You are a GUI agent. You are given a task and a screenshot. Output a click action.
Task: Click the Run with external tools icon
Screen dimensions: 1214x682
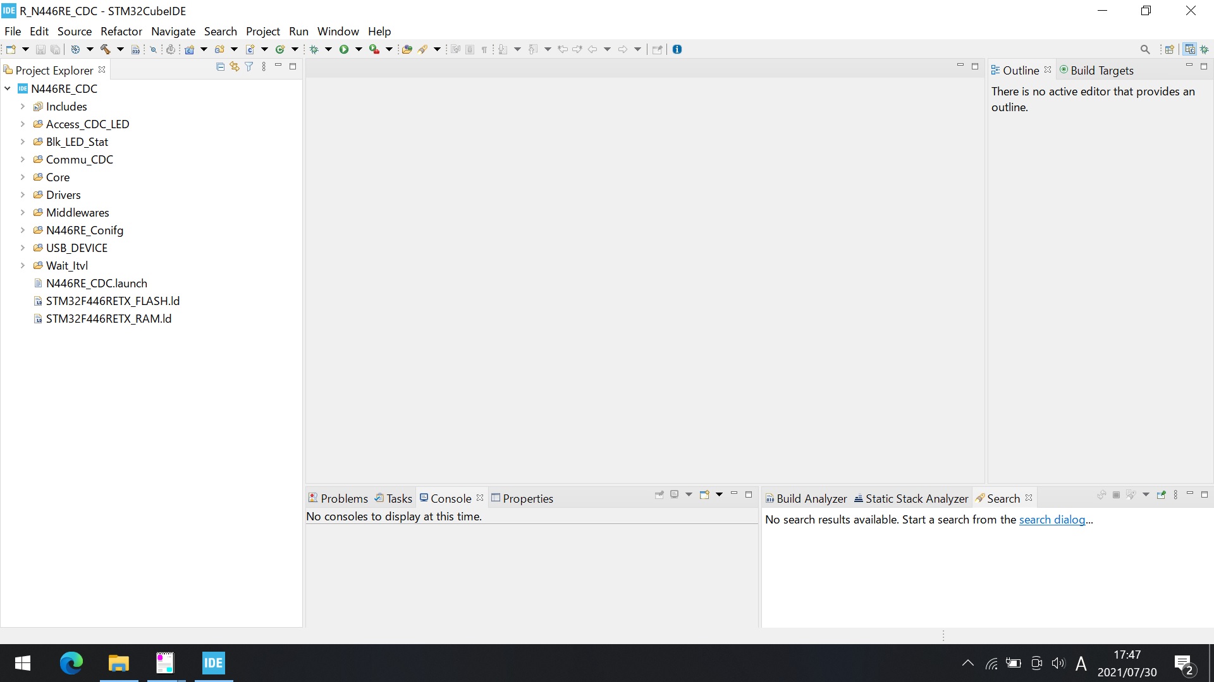pyautogui.click(x=374, y=49)
